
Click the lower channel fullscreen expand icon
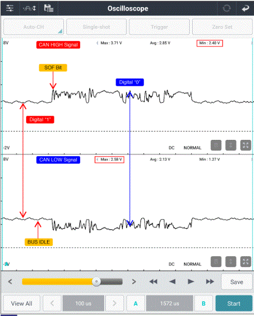click(x=245, y=261)
